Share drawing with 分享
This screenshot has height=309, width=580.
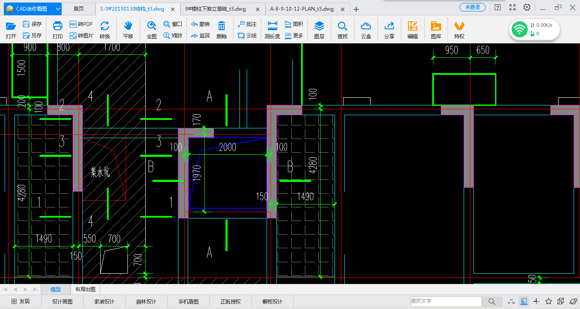point(389,30)
